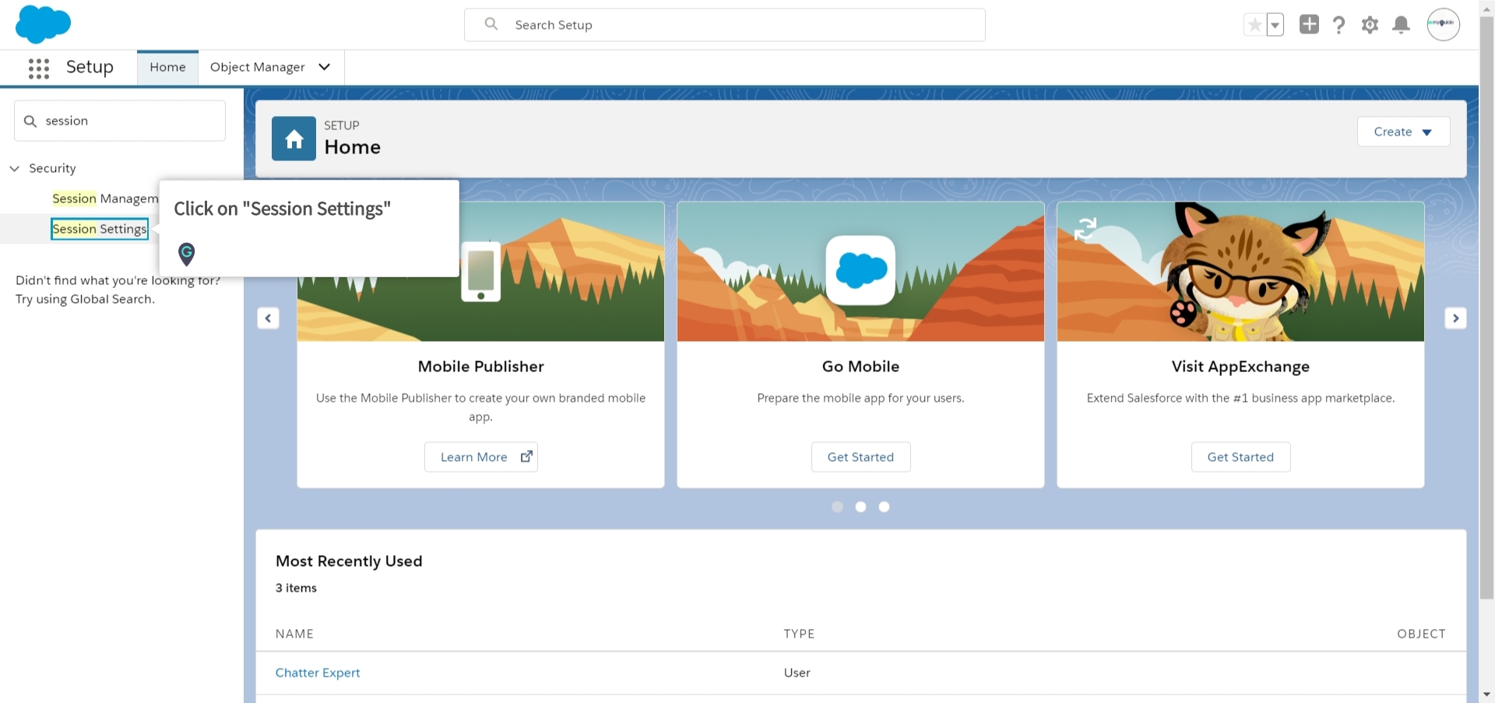Click the OBJECT column header
The width and height of the screenshot is (1495, 703).
point(1421,634)
